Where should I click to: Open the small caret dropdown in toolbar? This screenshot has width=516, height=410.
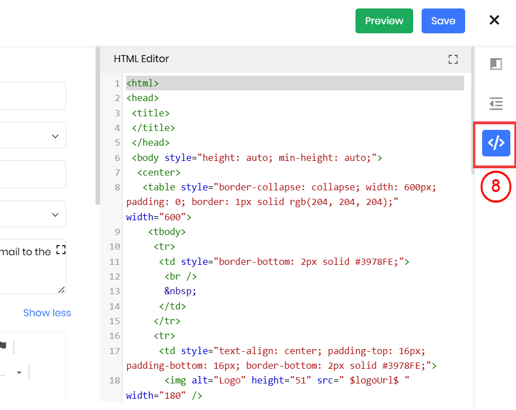(x=19, y=373)
